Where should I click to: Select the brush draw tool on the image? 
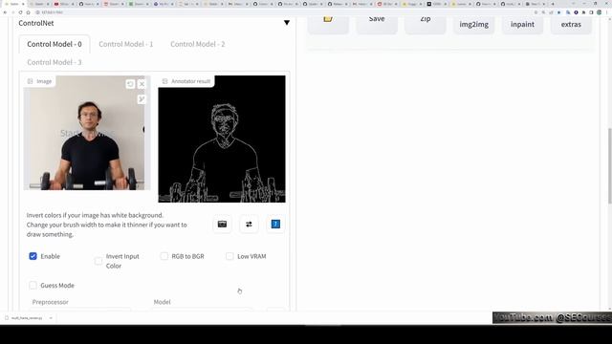pyautogui.click(x=142, y=99)
